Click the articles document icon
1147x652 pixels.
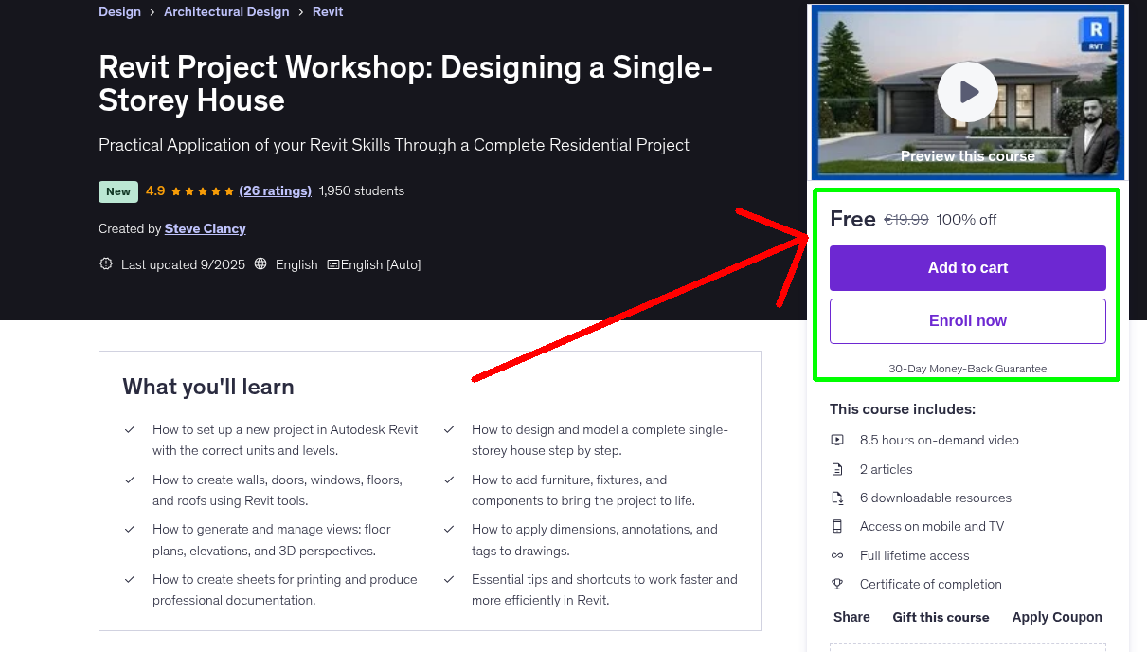(x=837, y=468)
